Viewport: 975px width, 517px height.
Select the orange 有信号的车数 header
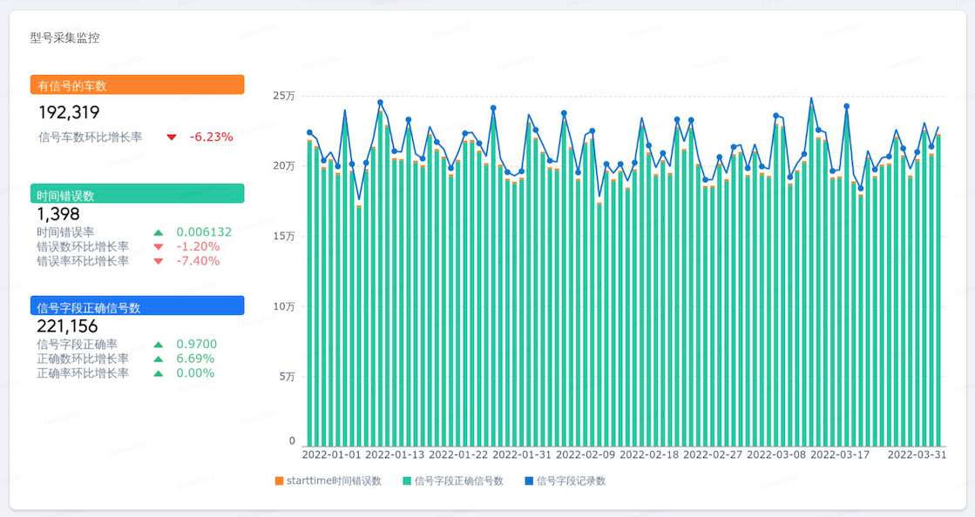pos(137,84)
